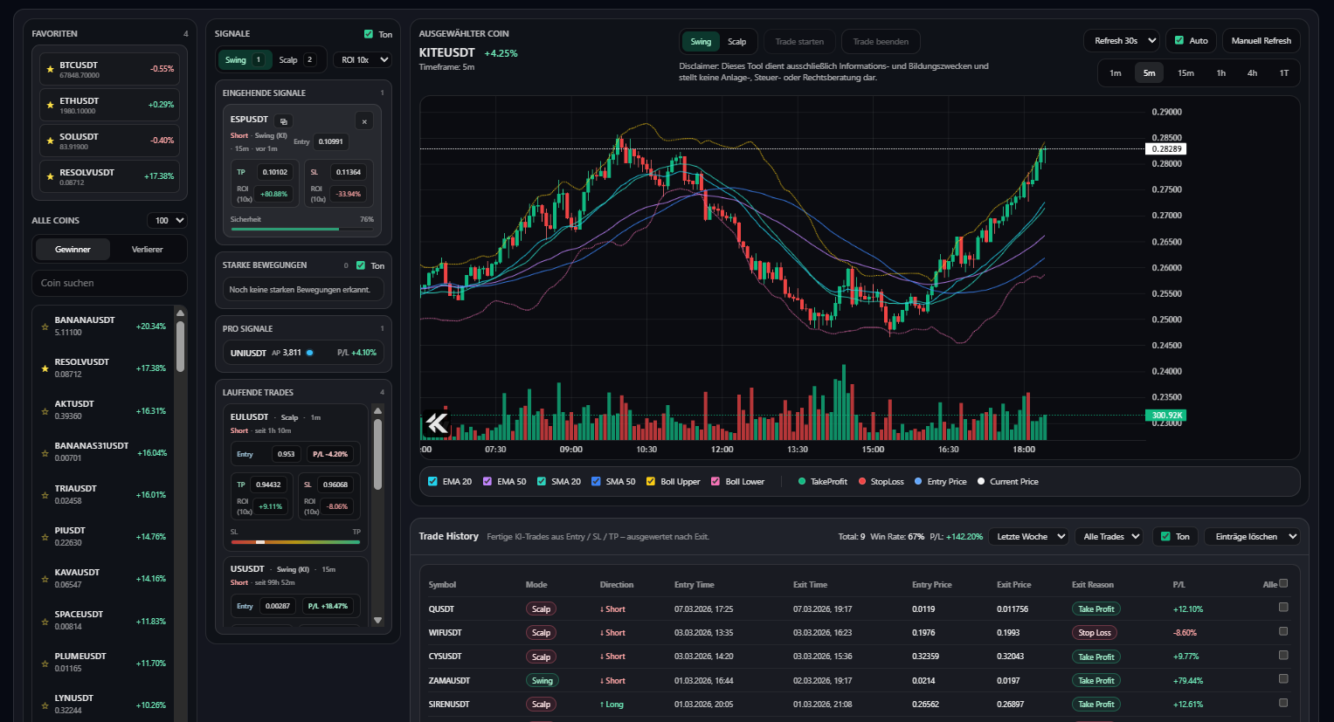Click the Manuell Refresh button

1261,40
